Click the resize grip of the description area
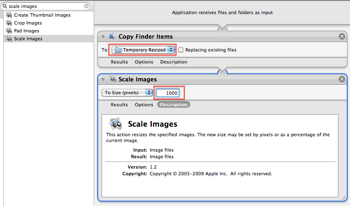Viewport: 350px width, 206px height. coord(344,198)
